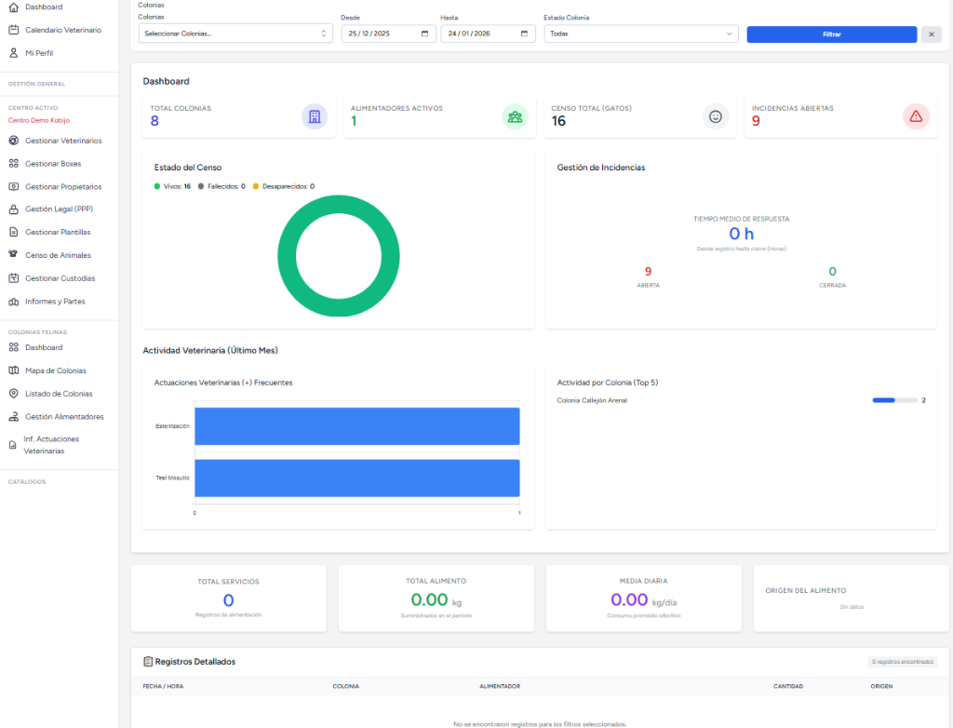This screenshot has width=953, height=728.
Task: Click the warning triangle in Incidencias Abiertas card
Action: click(x=916, y=116)
